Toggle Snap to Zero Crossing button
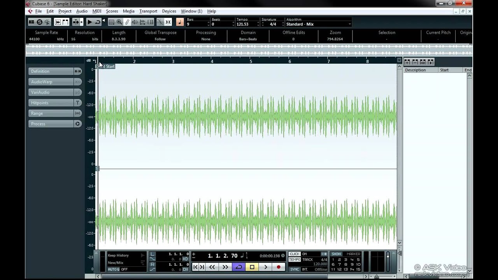This screenshot has width=498, height=280. click(x=160, y=22)
